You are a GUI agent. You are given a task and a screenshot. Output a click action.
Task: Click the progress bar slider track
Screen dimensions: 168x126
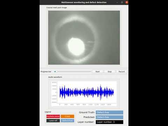(72, 71)
